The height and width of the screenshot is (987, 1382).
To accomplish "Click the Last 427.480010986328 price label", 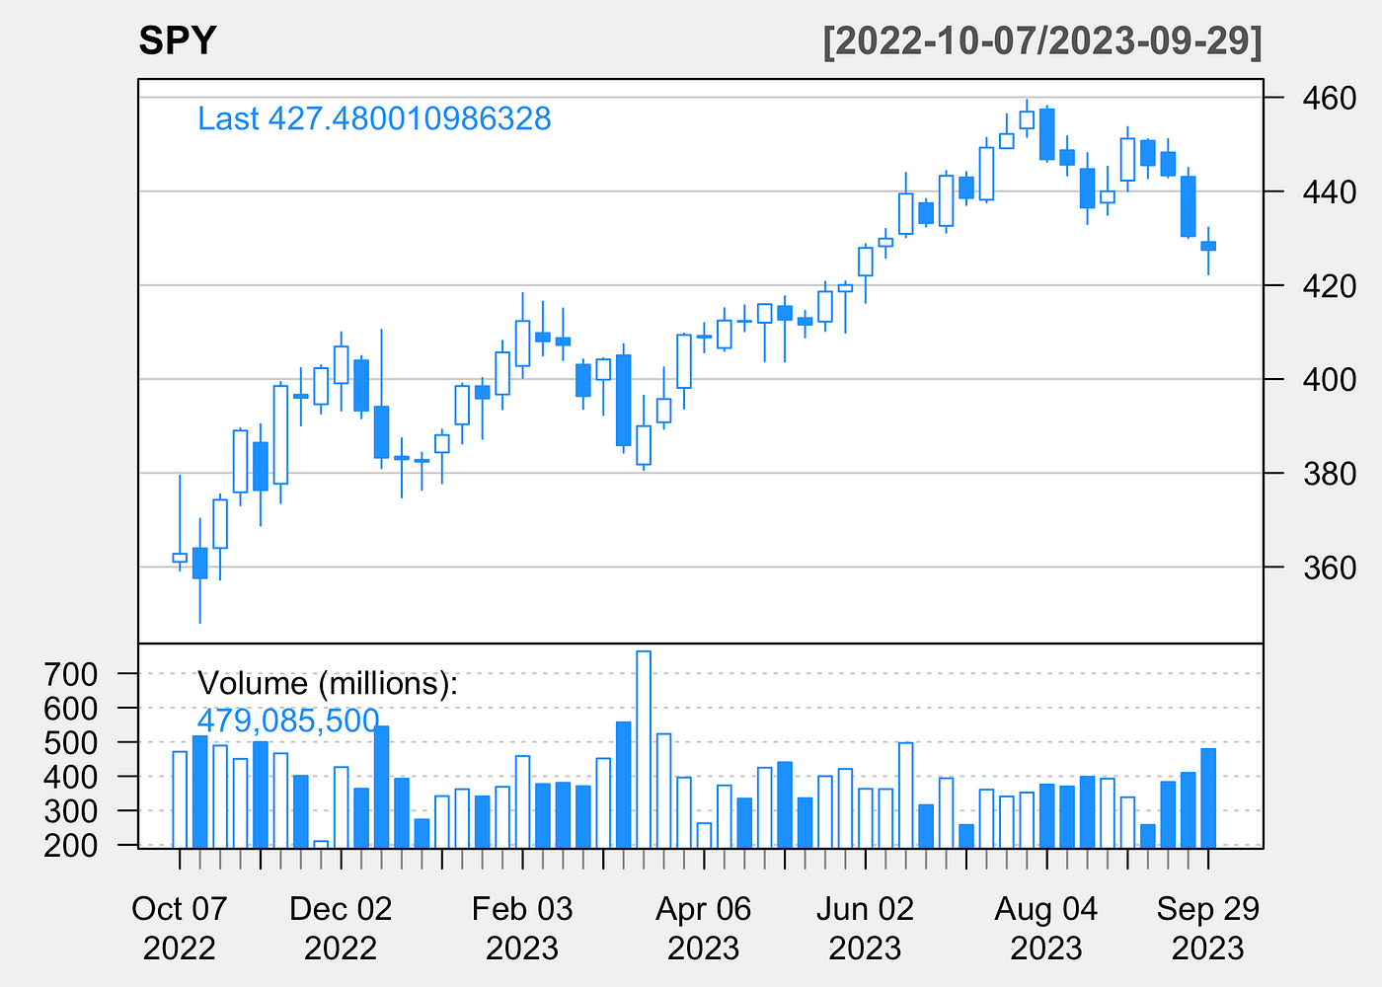I will coord(374,118).
